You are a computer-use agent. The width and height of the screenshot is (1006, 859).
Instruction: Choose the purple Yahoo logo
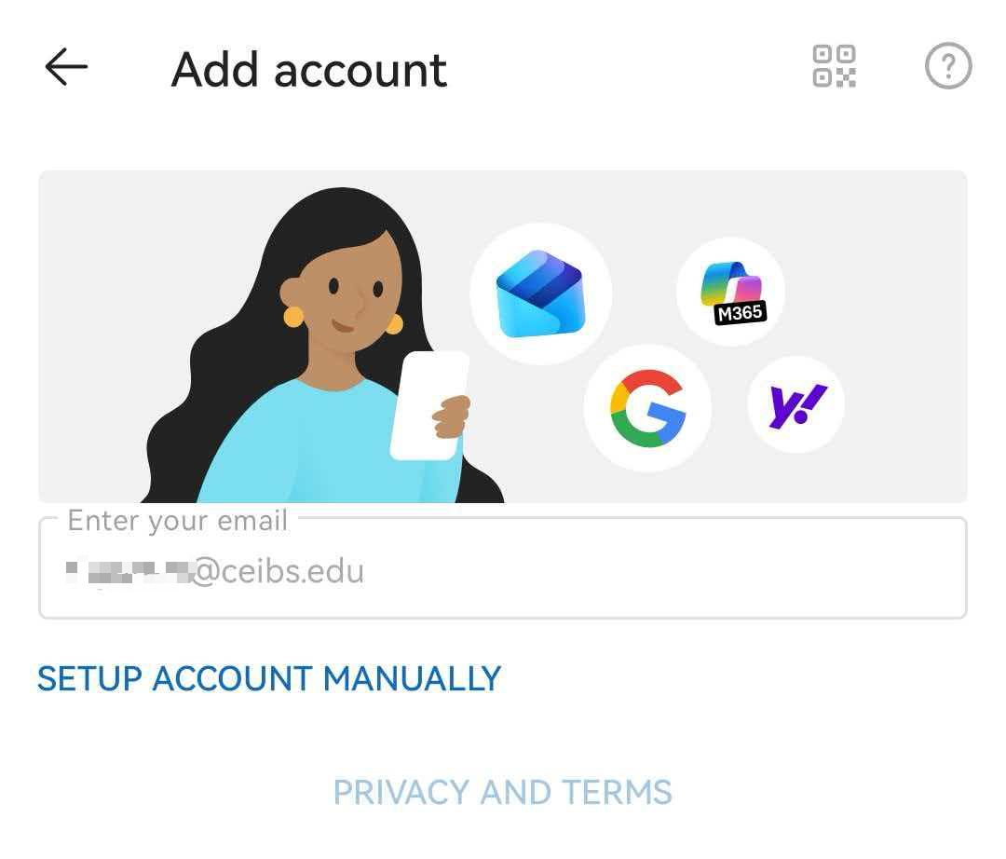tap(796, 404)
